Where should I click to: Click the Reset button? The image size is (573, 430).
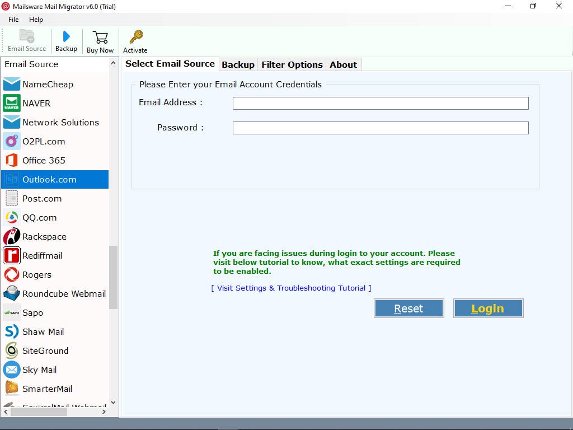tap(408, 309)
